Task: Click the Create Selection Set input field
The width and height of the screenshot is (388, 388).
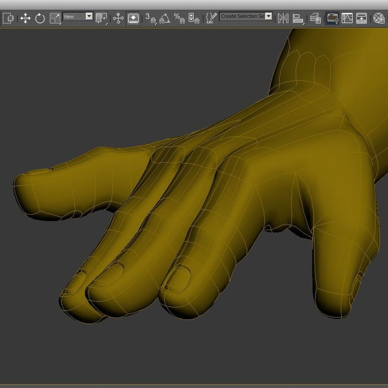Action: pos(242,16)
